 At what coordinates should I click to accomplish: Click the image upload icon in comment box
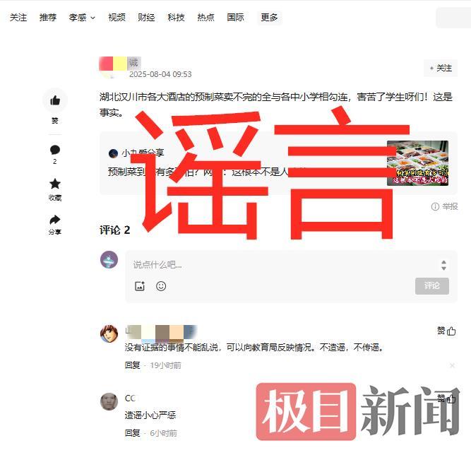140,286
